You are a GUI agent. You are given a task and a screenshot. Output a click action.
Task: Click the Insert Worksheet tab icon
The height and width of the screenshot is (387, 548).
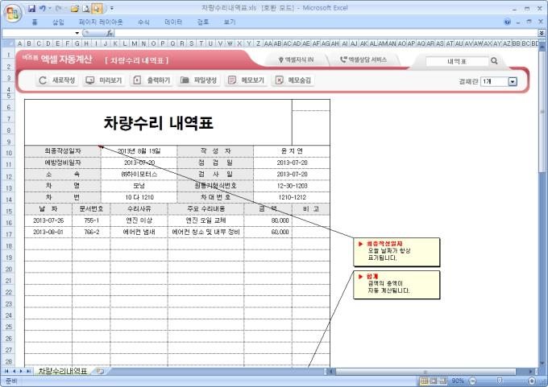coord(100,371)
